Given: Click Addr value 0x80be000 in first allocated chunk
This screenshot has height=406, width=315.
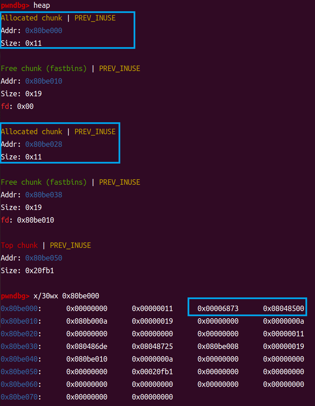Looking at the screenshot, I should 44,31.
